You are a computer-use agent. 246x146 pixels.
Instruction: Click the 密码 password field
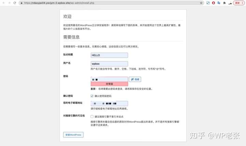click(x=109, y=79)
